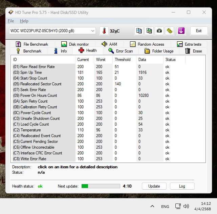Click the HD Tune Pro title bar app icon
This screenshot has height=214, width=217.
pos(11,12)
